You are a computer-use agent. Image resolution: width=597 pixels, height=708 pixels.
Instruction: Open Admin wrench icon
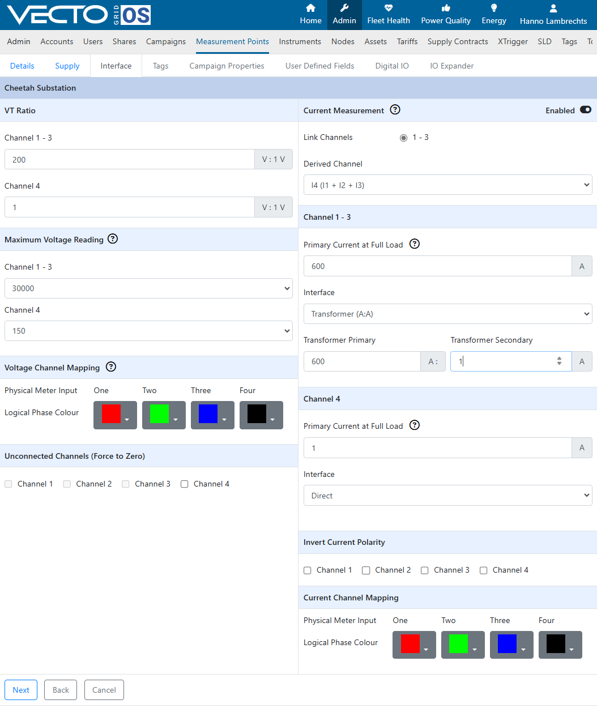click(x=344, y=8)
